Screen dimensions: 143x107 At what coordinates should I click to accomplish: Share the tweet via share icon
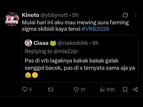point(135,89)
